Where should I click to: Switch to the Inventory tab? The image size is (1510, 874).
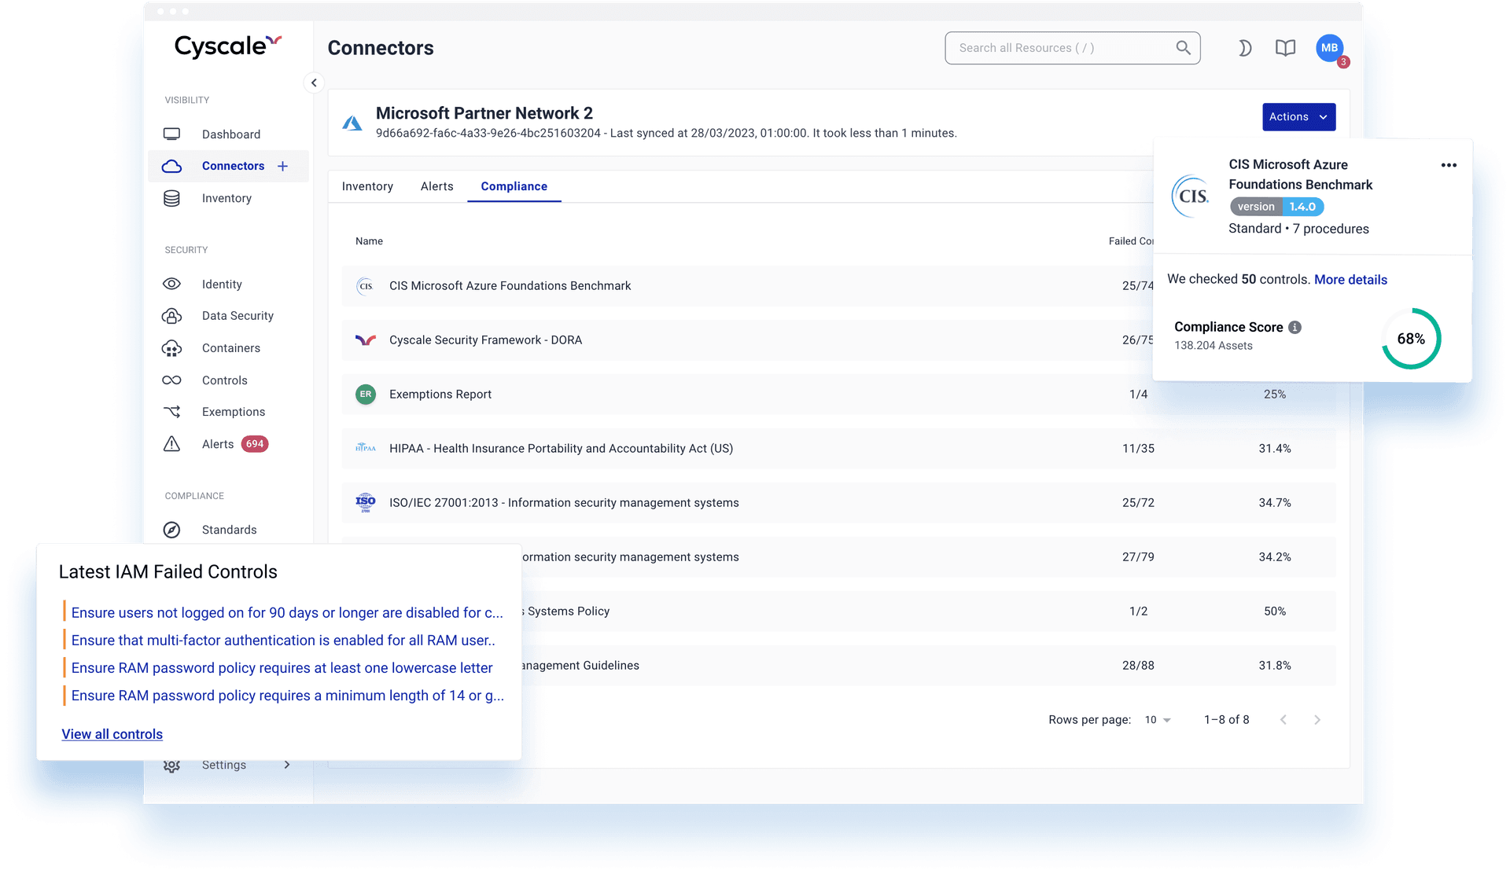367,186
